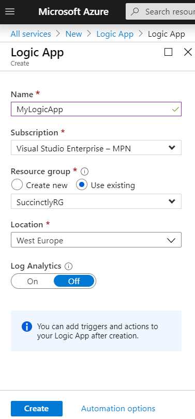
Task: Open the first Logic App breadcrumb link
Action: coord(115,34)
